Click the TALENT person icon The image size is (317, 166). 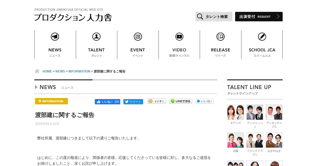click(x=96, y=37)
